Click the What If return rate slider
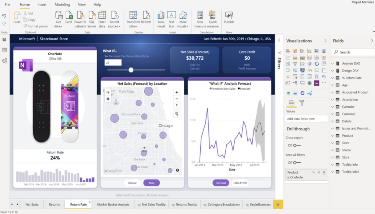Screen dimensions: 375x214 coord(131,69)
